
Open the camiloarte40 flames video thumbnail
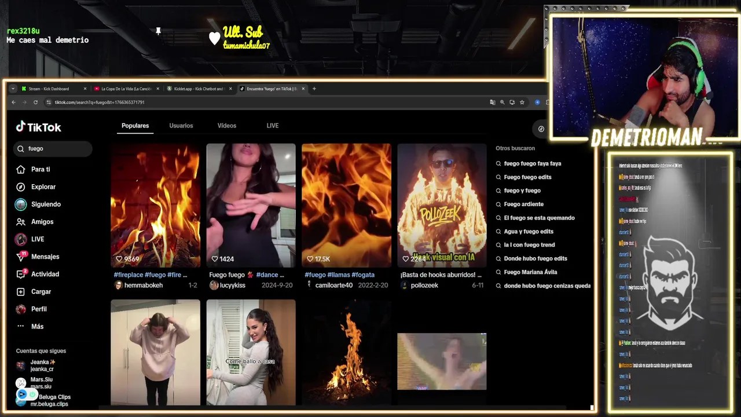click(346, 206)
